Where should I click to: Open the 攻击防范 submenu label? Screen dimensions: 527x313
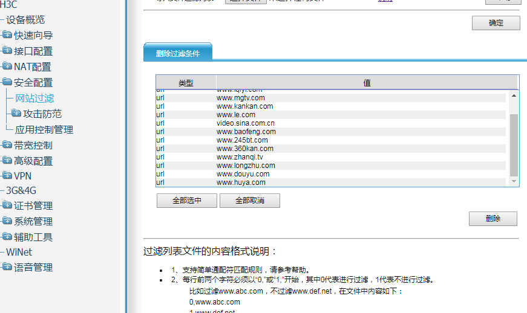pyautogui.click(x=42, y=114)
